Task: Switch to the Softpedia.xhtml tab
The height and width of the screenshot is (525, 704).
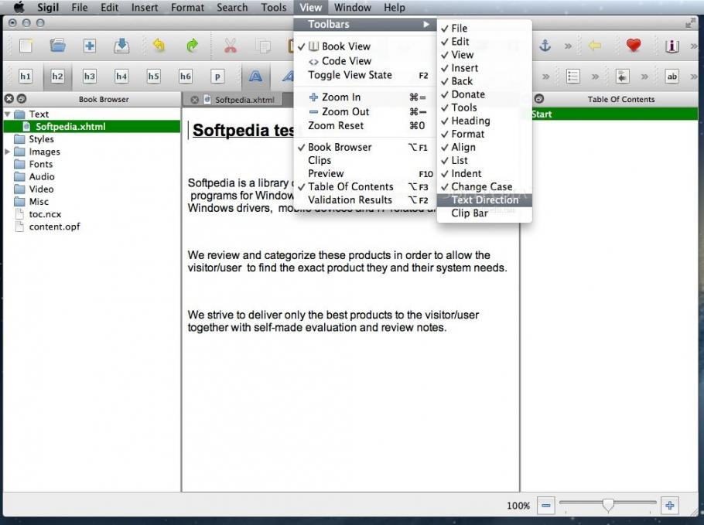Action: [x=244, y=100]
